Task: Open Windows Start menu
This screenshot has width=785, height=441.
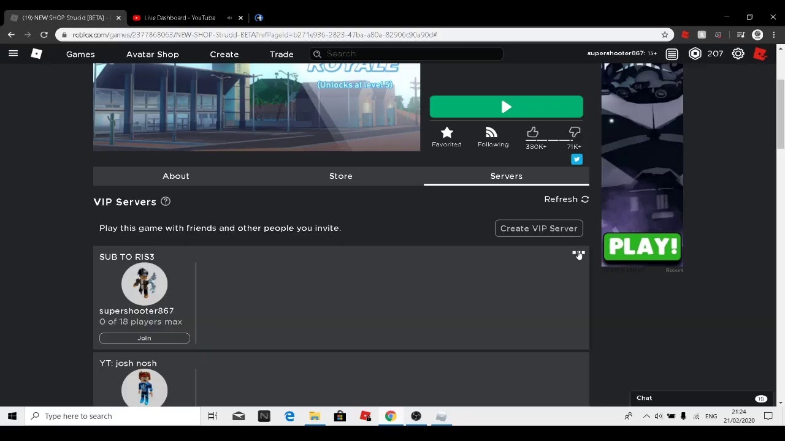Action: 12,417
